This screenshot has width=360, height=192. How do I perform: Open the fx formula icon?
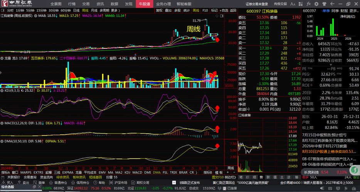[x=309, y=4]
